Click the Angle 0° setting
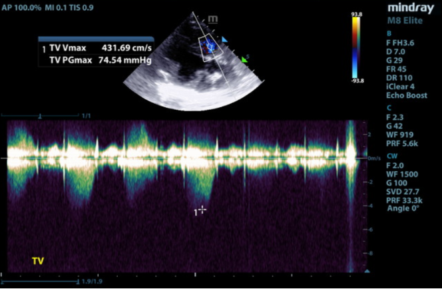 point(405,208)
